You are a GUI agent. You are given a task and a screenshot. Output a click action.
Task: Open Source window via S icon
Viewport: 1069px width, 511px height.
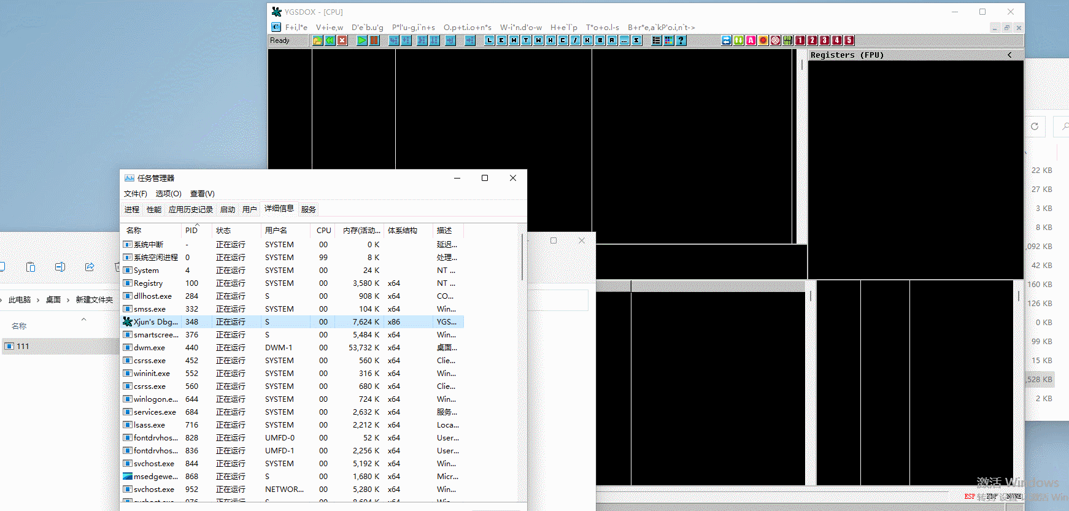click(637, 40)
